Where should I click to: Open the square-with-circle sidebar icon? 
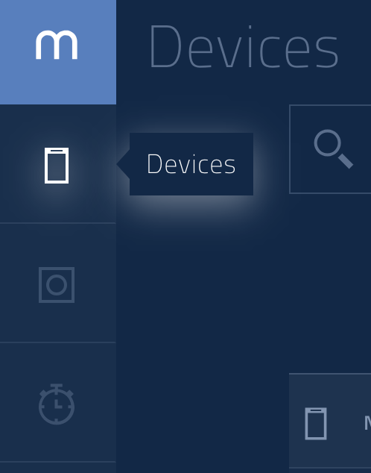pyautogui.click(x=57, y=285)
